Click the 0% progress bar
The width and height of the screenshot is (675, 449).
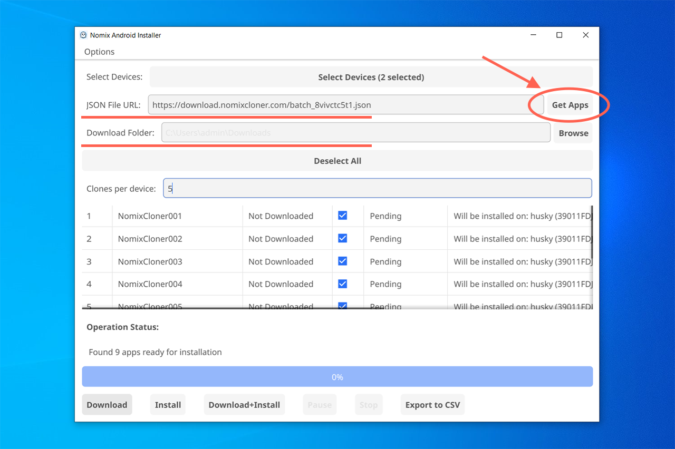click(337, 377)
